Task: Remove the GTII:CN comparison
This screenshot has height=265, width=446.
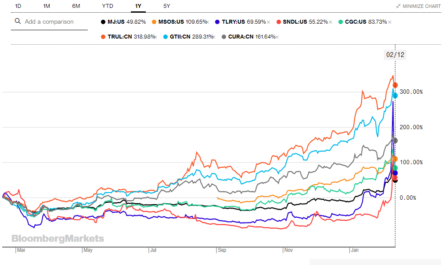Action: click(214, 37)
